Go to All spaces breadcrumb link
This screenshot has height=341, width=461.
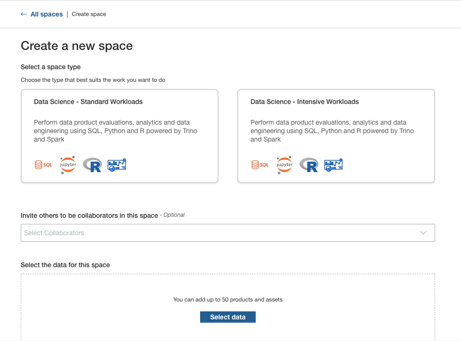coord(47,14)
